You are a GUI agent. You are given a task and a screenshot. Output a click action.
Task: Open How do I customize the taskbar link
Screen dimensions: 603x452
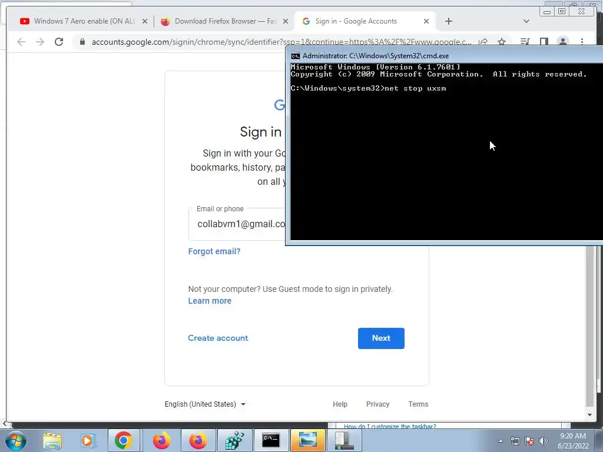[390, 426]
